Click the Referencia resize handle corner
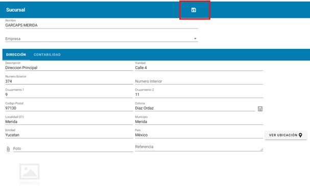This screenshot has height=186, width=310. [x=261, y=150]
